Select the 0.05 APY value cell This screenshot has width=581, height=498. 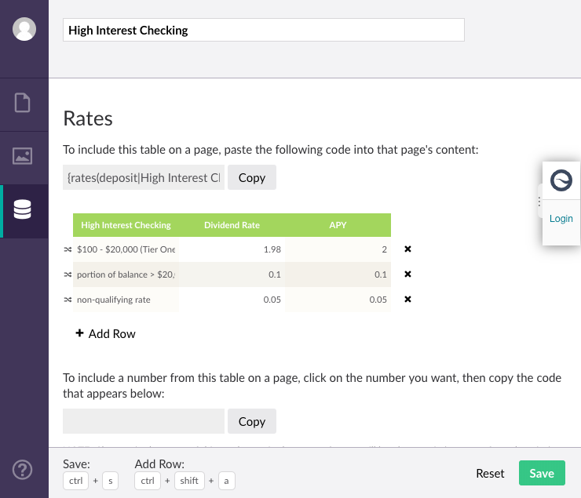click(x=338, y=300)
